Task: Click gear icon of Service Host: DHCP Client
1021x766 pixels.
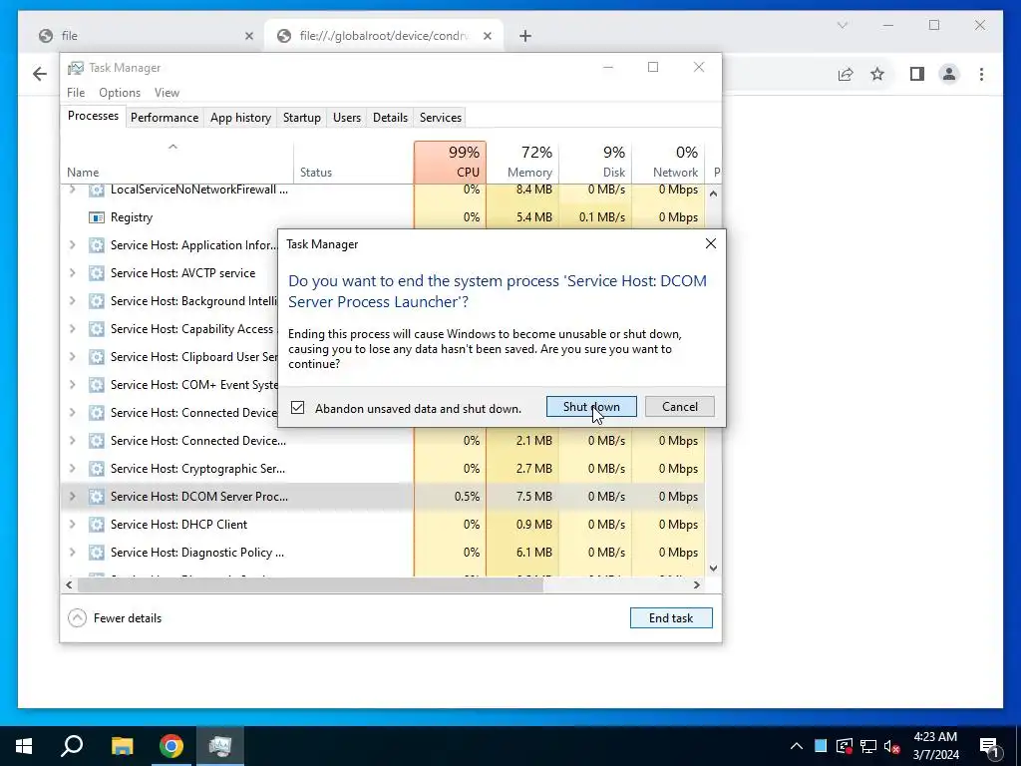Action: pyautogui.click(x=97, y=525)
